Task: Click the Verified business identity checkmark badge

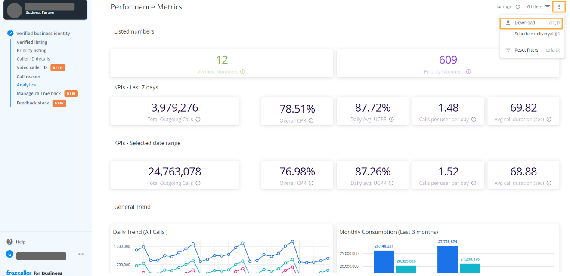Action: pos(10,33)
